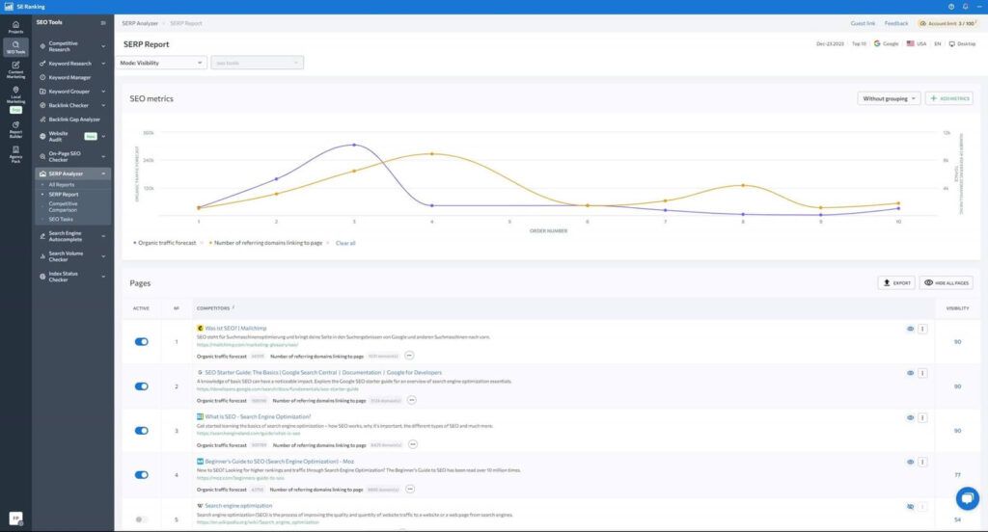988x532 pixels.
Task: Click Clear all in chart legend
Action: pos(345,243)
